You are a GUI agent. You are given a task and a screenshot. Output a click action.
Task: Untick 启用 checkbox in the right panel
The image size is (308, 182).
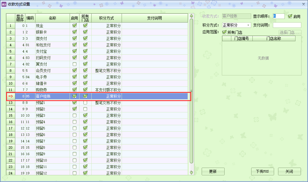(x=290, y=16)
